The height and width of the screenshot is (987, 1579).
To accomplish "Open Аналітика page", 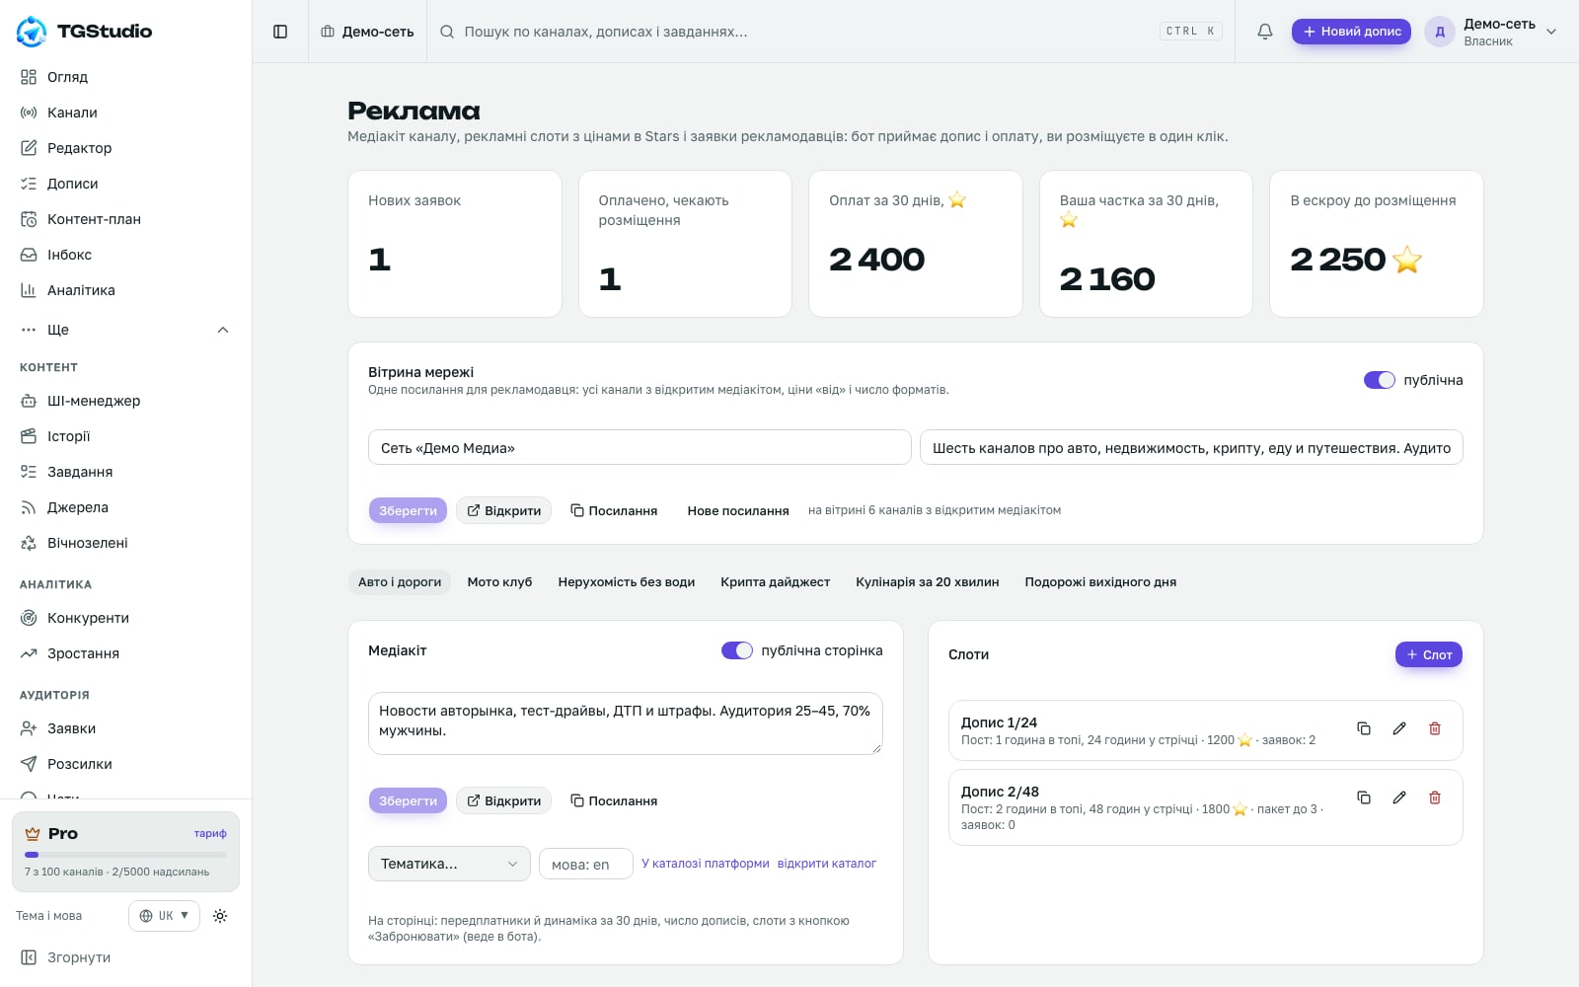I will (x=126, y=290).
